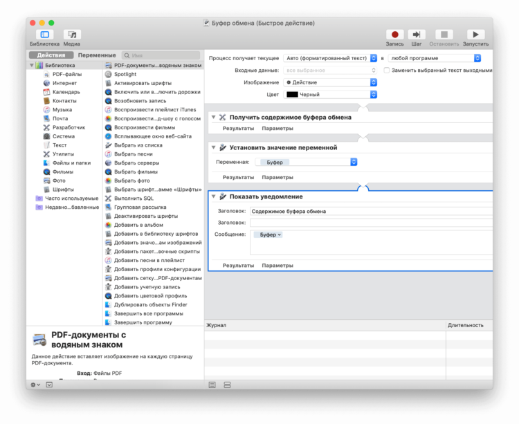519x424 pixels.
Task: Collapse the Библиотека tree node
Action: (32, 66)
